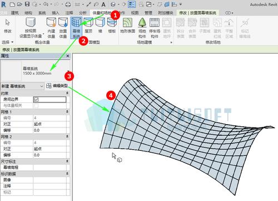Screen dimensions: 278x201
Task: Activate the Curtain System (幕墙系统) tool
Action: [x=76, y=28]
